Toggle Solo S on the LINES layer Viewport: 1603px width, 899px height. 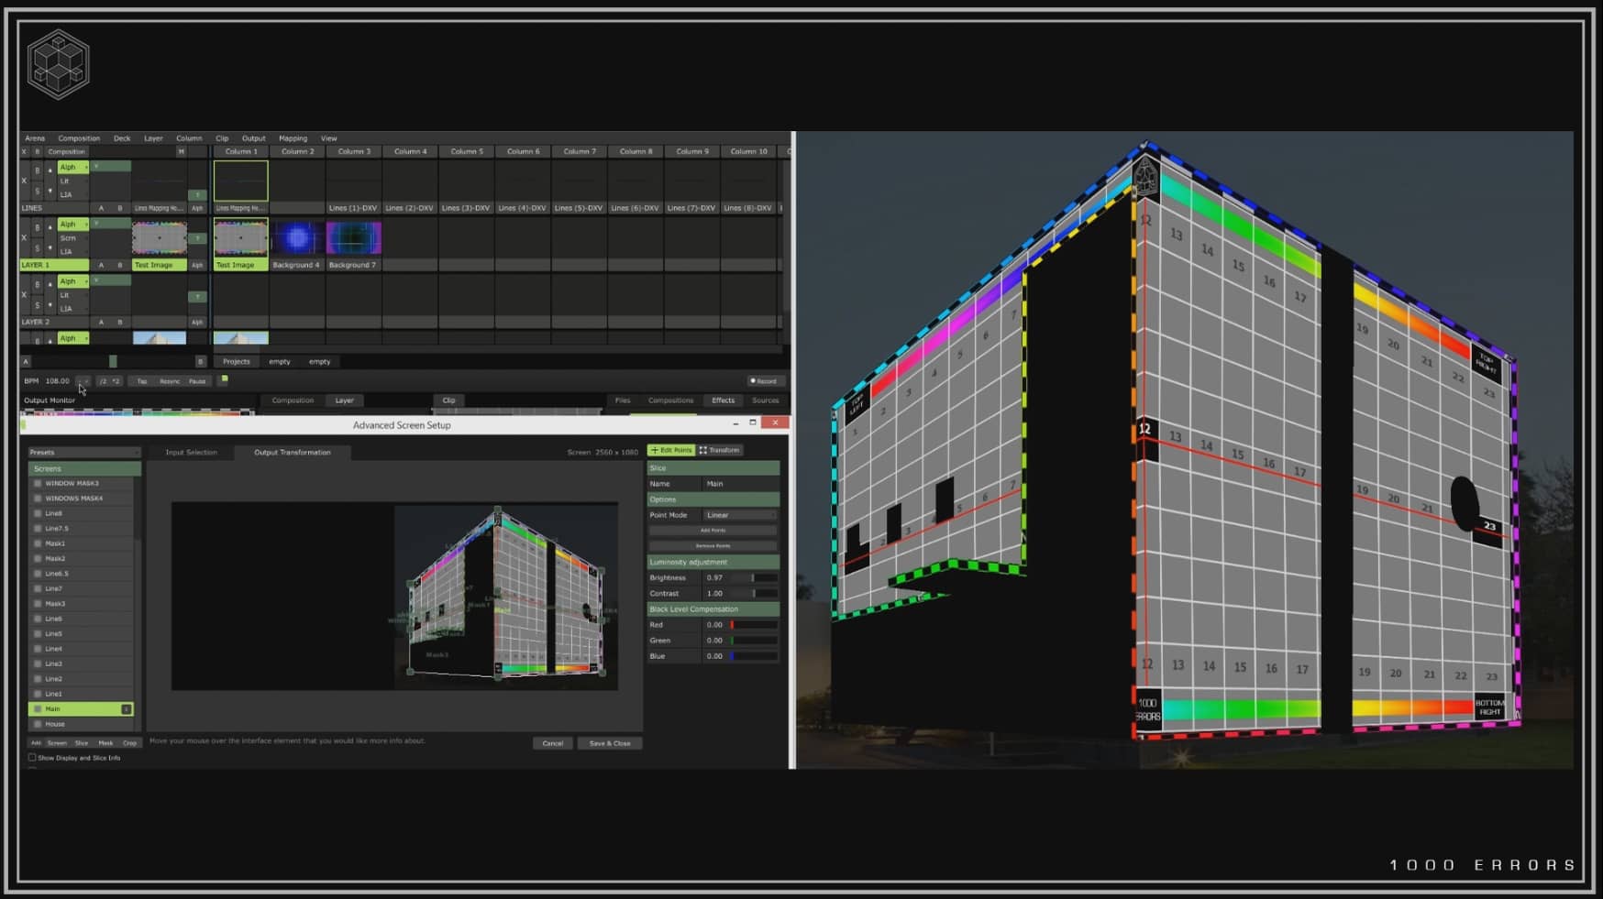38,191
